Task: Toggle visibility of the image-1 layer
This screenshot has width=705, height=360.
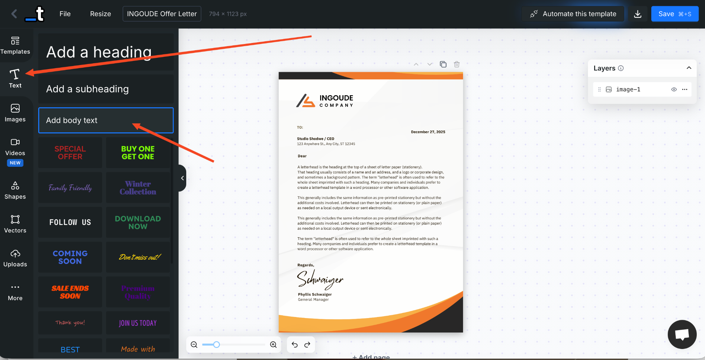Action: point(673,89)
